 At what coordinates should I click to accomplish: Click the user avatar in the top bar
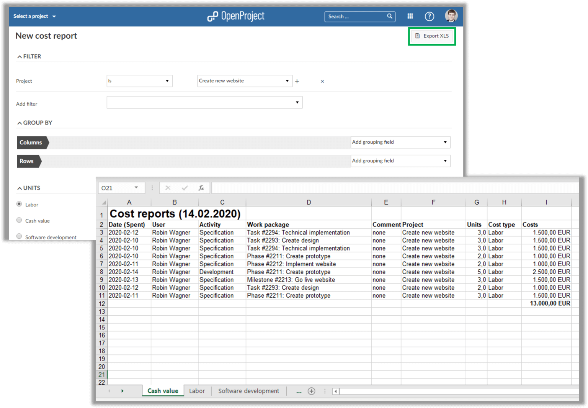click(x=451, y=16)
